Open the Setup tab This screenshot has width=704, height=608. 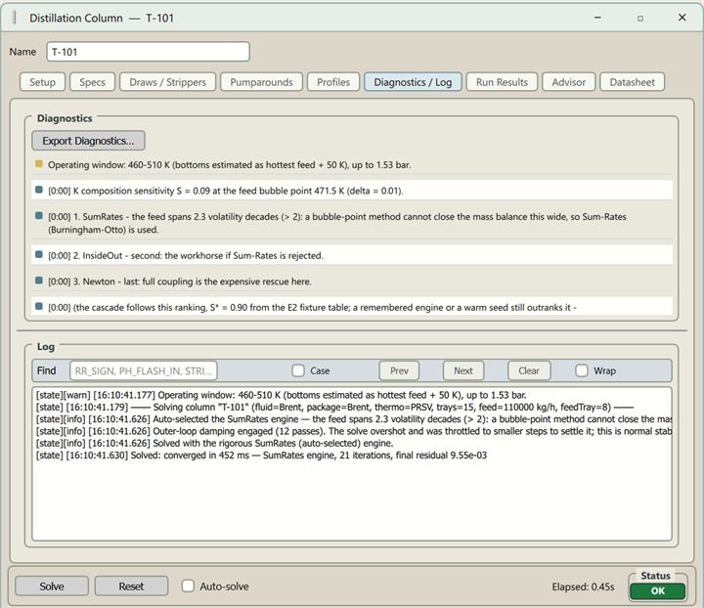tap(43, 82)
